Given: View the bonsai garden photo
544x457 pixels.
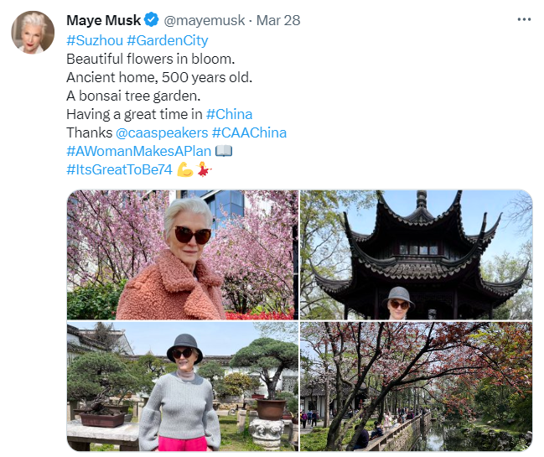Looking at the screenshot, I should tap(183, 387).
